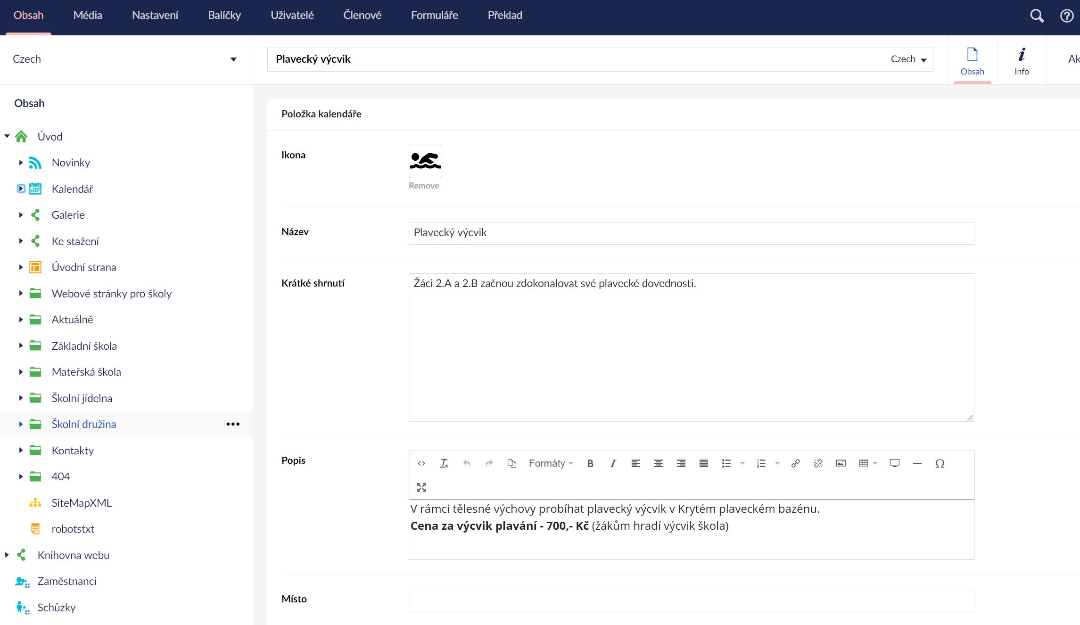The height and width of the screenshot is (625, 1080).
Task: Switch to the Média section
Action: (88, 15)
